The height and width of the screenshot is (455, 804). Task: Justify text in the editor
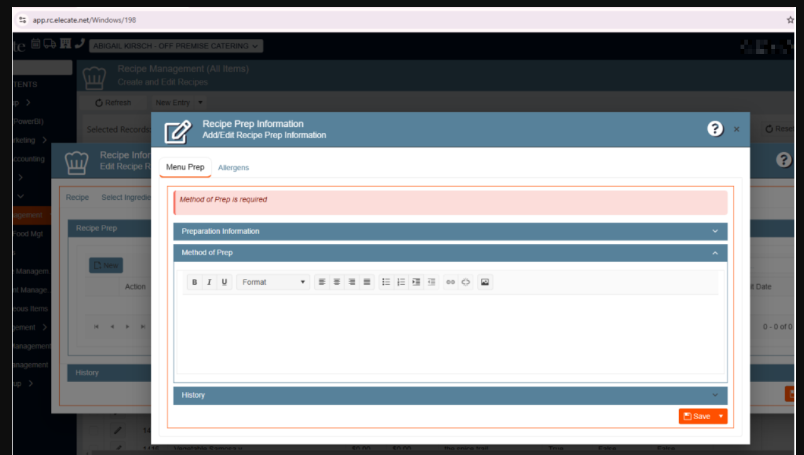[x=367, y=282]
